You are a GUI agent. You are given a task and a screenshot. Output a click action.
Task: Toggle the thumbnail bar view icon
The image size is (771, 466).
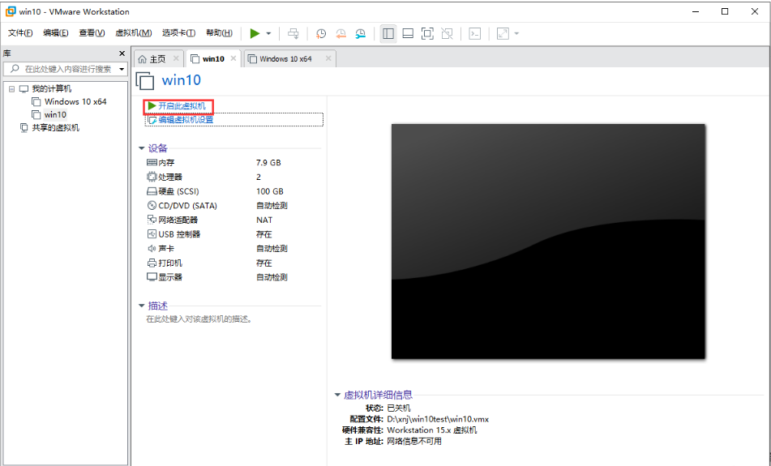[408, 33]
